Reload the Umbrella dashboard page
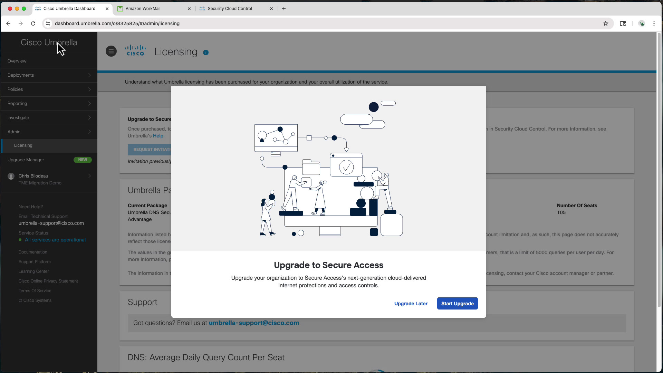 click(33, 23)
